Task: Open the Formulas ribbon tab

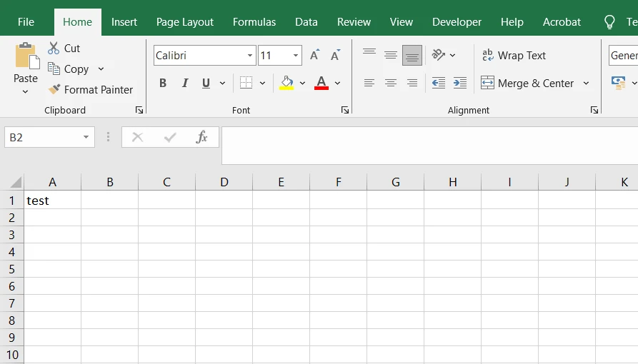Action: (x=254, y=22)
